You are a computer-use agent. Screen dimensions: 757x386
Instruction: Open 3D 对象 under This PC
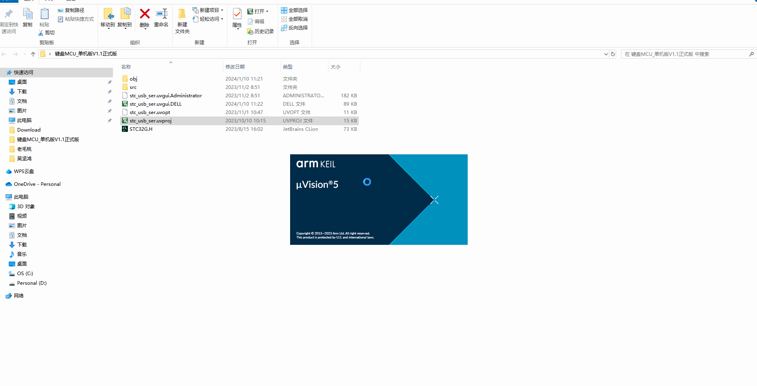click(26, 207)
